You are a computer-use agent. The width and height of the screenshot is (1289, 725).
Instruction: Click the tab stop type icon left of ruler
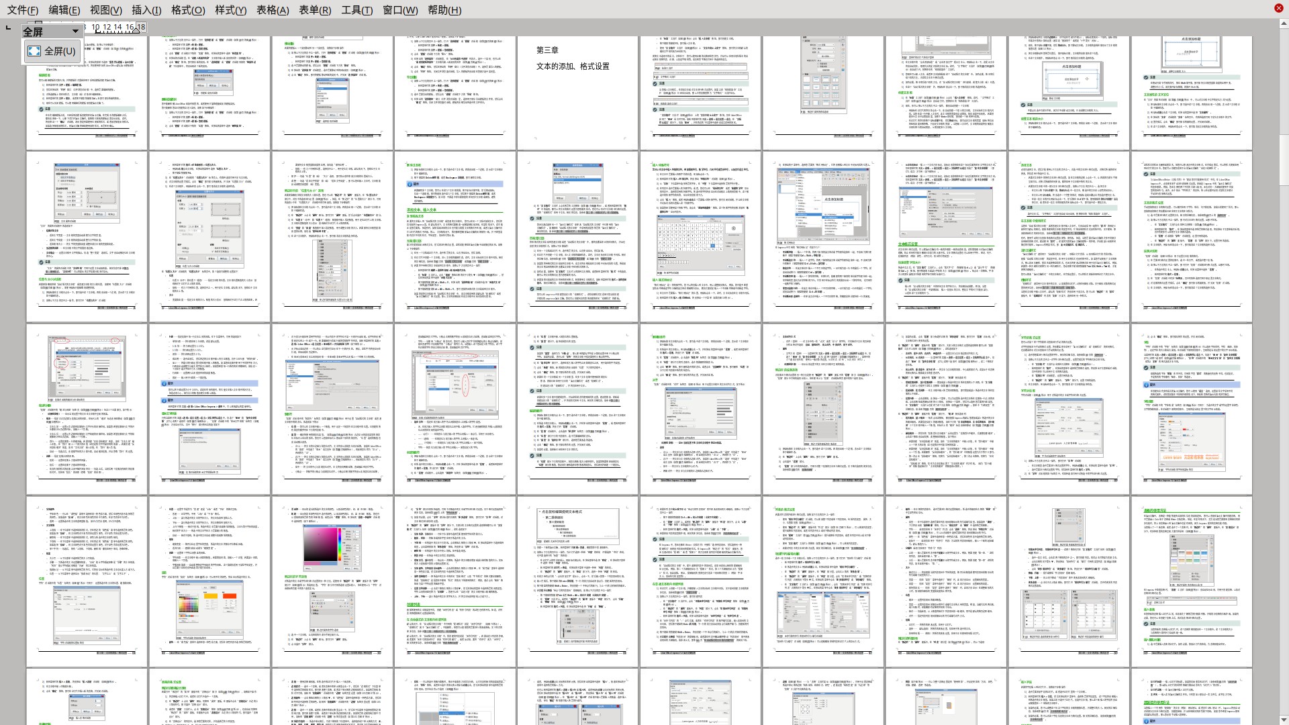point(8,28)
